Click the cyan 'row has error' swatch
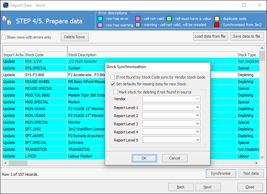267x194 pixels. [100, 19]
